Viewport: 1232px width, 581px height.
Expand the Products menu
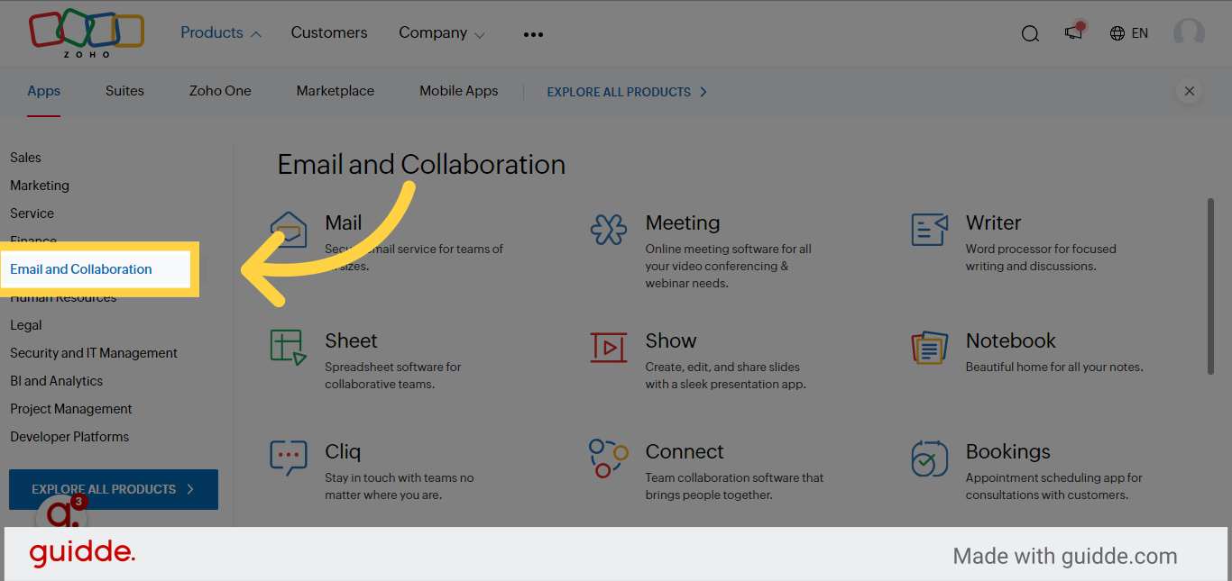[221, 32]
